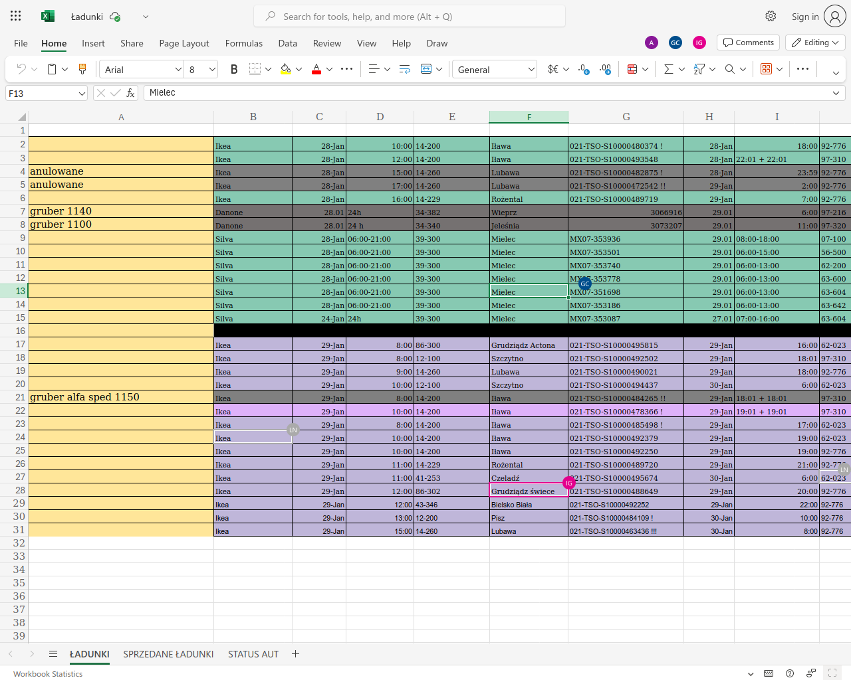851x680 pixels.
Task: Increase decimal places
Action: tap(605, 69)
